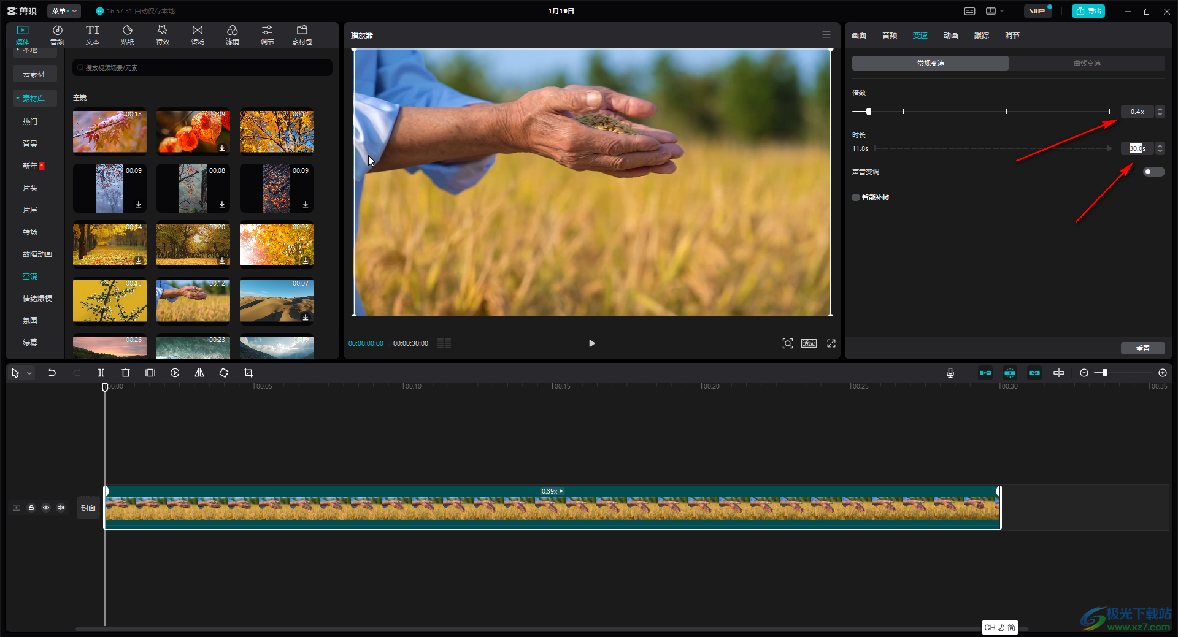Open the 适应 fit ratio option

(809, 343)
